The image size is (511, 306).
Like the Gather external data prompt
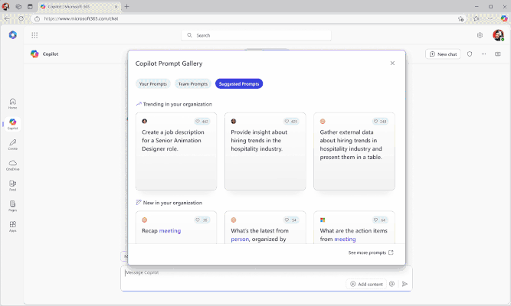coord(380,122)
